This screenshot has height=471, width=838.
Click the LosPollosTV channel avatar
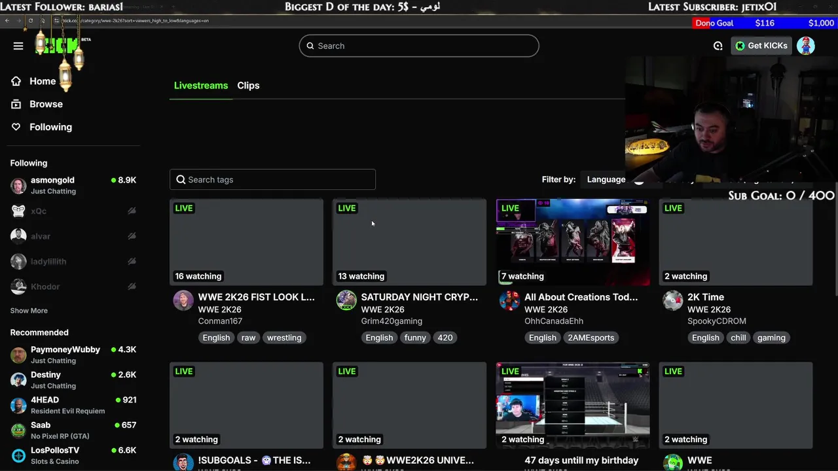point(18,455)
